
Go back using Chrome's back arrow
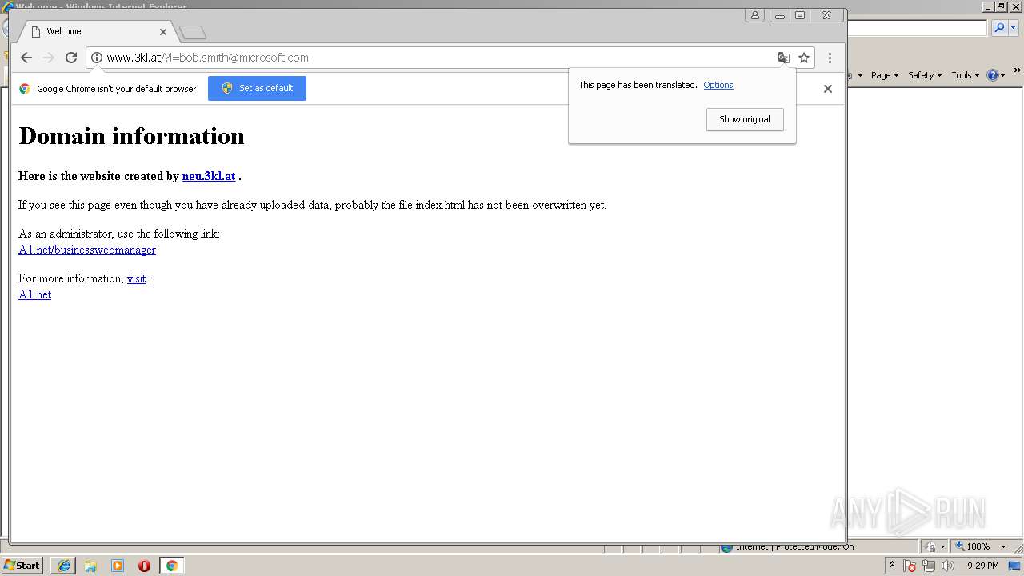tap(26, 58)
